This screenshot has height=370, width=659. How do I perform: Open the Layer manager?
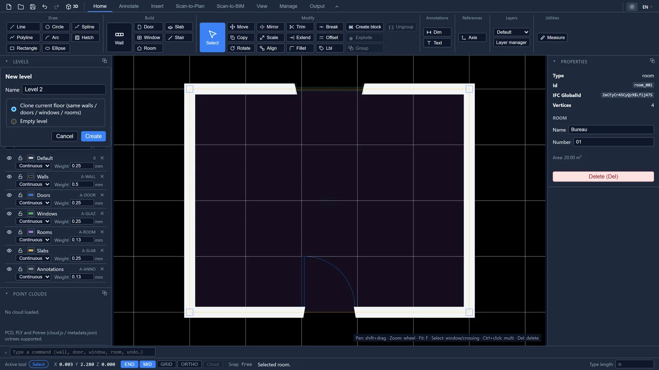[512, 42]
